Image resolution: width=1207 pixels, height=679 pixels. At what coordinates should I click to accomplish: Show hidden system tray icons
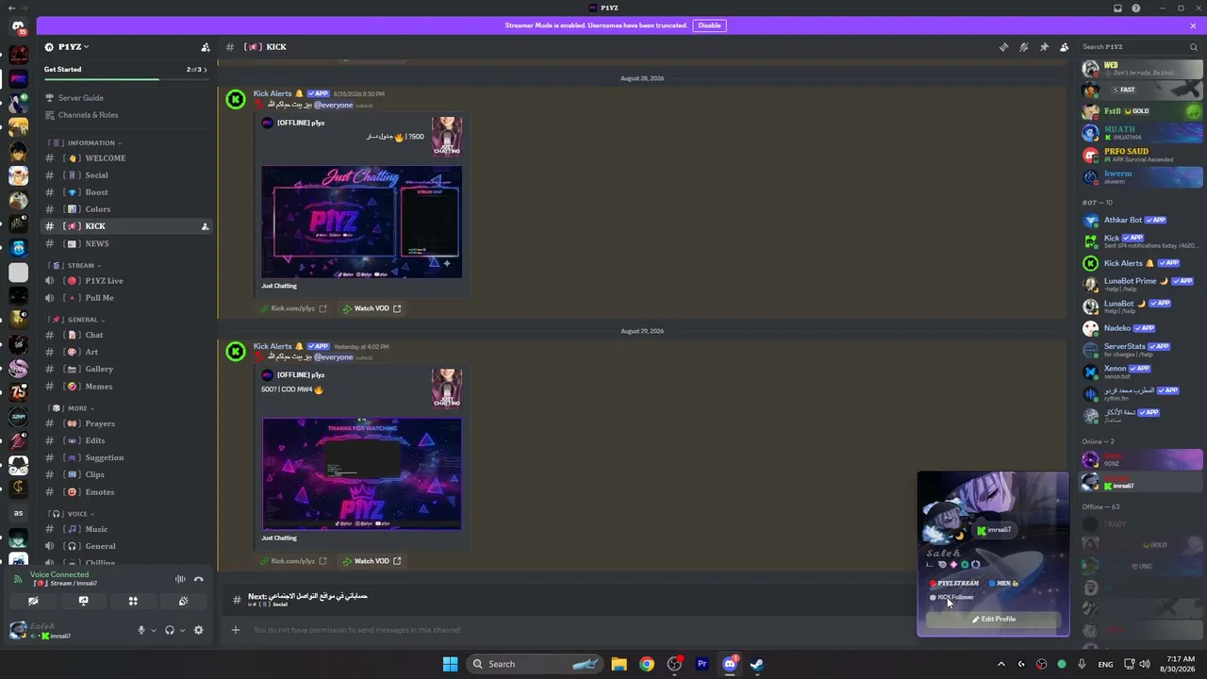[1001, 664]
